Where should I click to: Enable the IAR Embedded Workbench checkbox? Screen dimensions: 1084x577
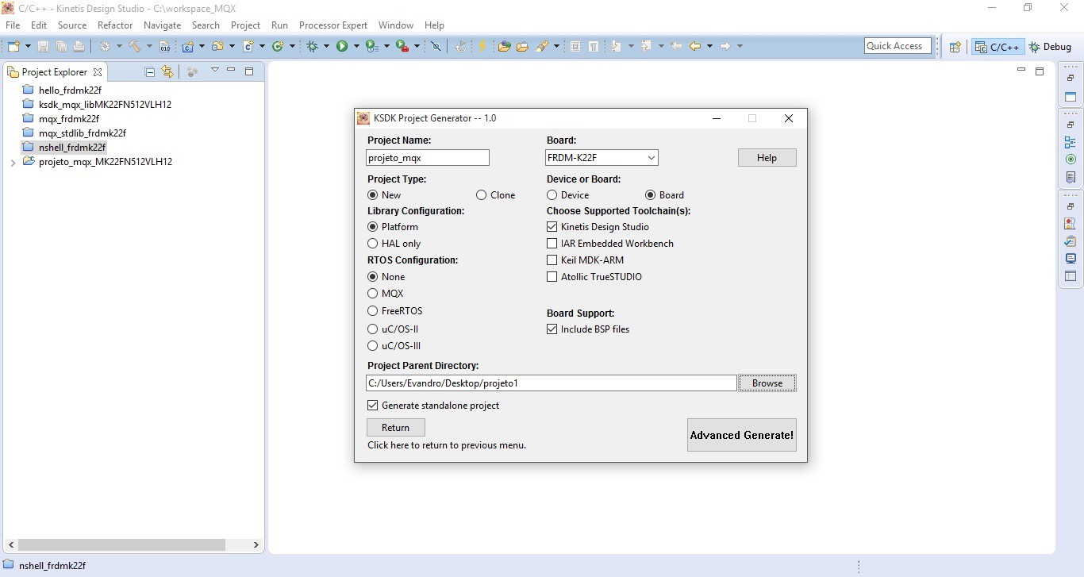coord(552,244)
